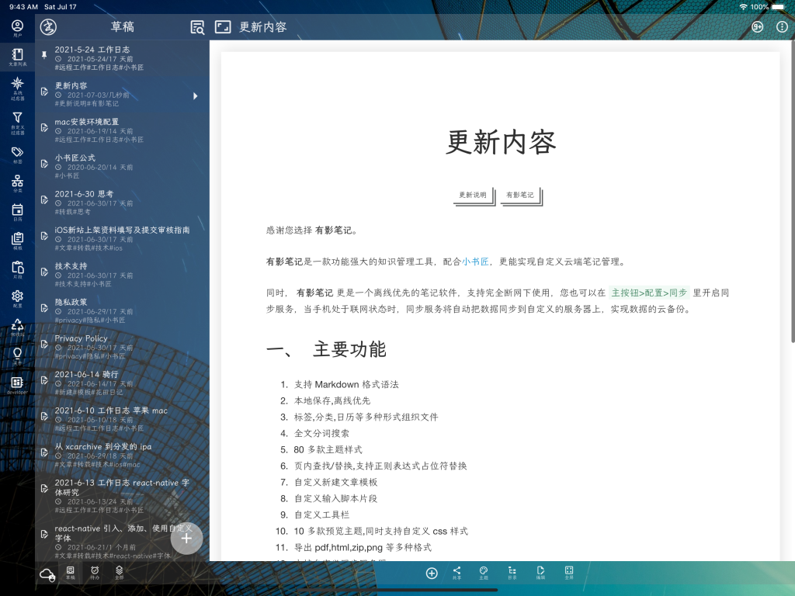The image size is (795, 596).
Task: Open the 日历 calendar icon
Action: 17,212
